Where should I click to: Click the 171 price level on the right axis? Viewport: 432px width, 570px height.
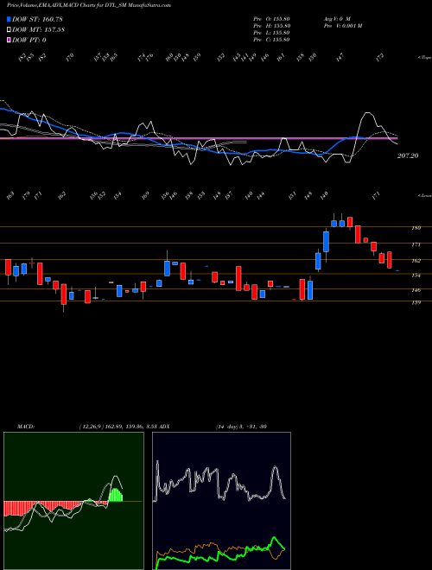416,244
